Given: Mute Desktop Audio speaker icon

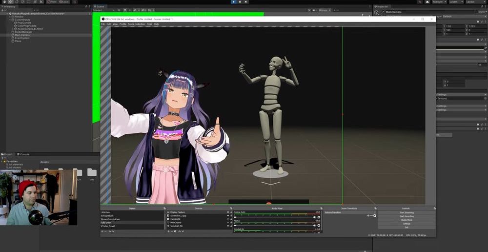Looking at the screenshot, I should point(314,217).
